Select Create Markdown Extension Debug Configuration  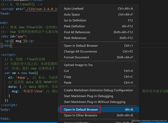point(98,90)
